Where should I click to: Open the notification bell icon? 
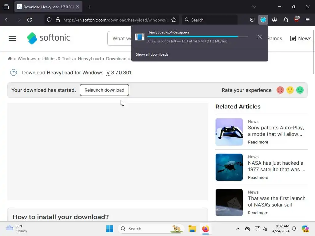(x=294, y=229)
